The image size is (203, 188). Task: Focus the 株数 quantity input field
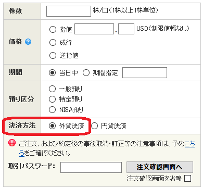pos(69,11)
